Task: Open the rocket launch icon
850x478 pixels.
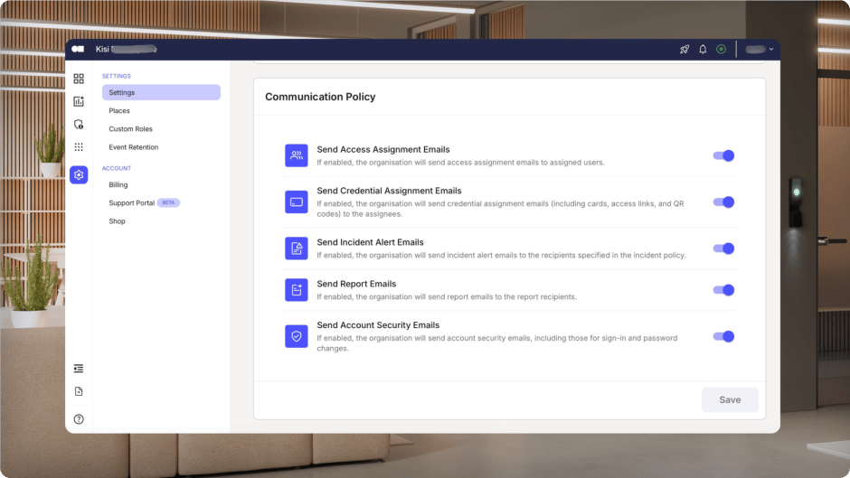Action: 685,50
